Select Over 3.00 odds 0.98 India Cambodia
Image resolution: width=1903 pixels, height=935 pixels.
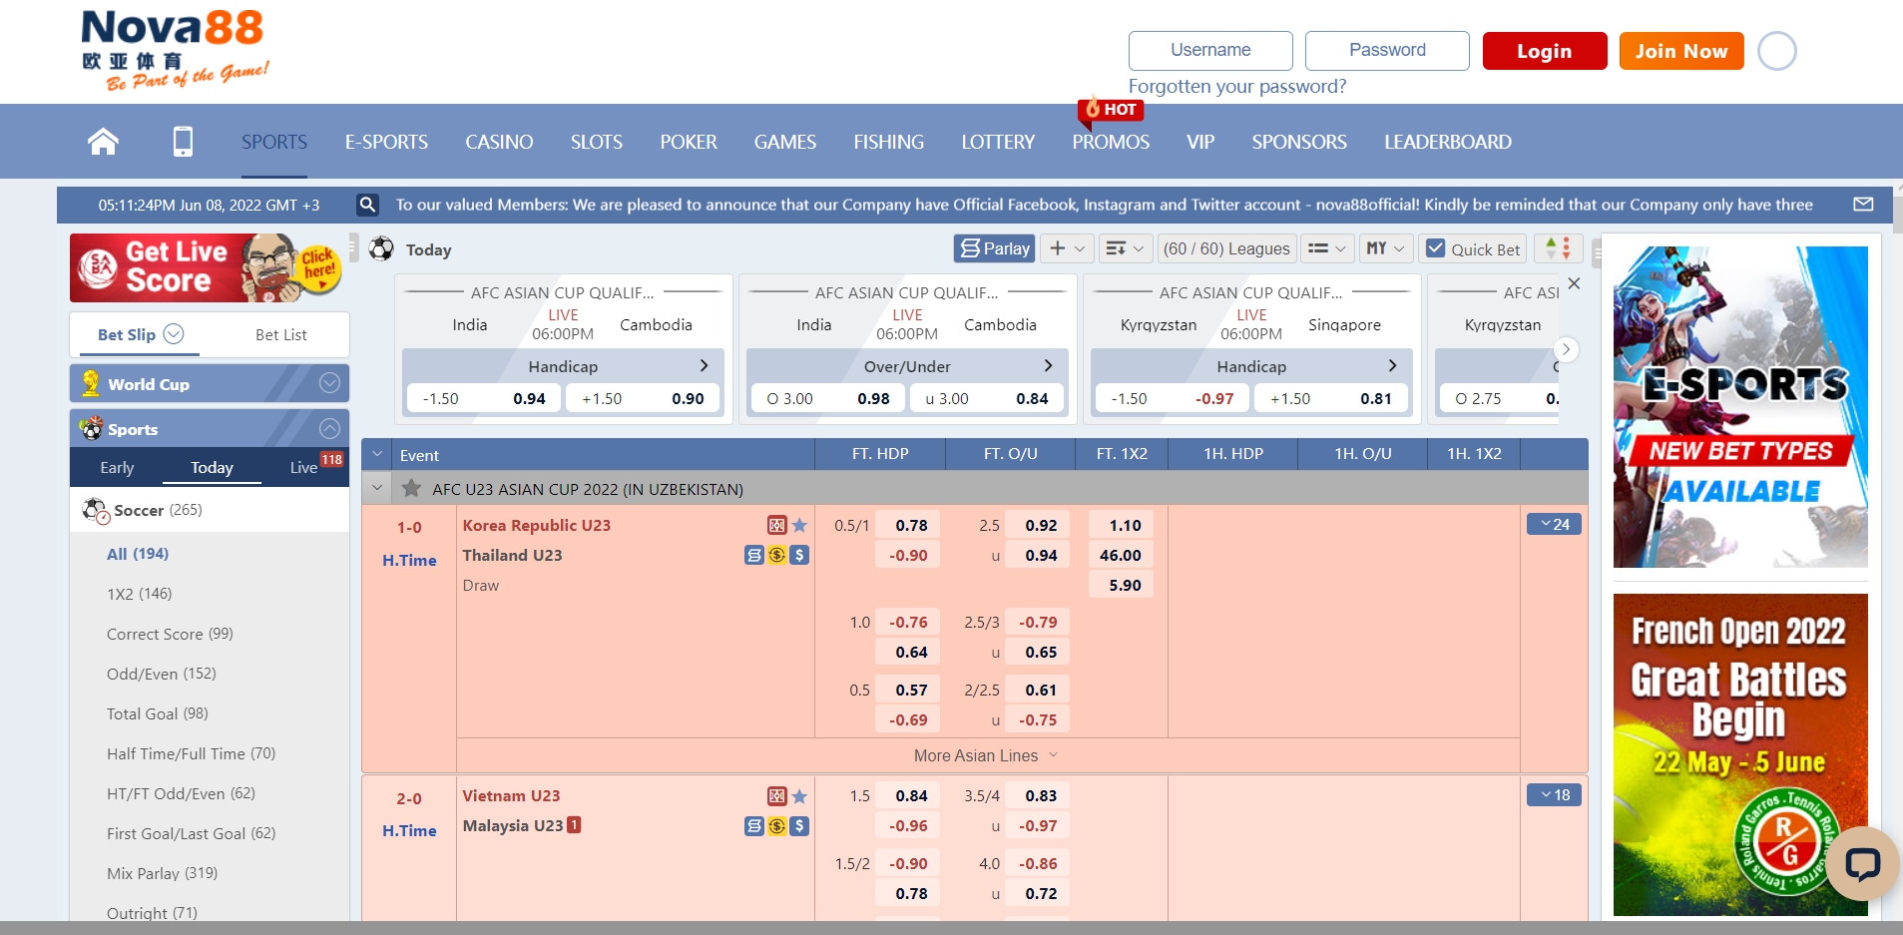(828, 398)
